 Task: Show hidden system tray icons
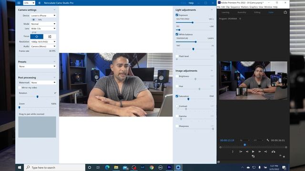pos(243,167)
